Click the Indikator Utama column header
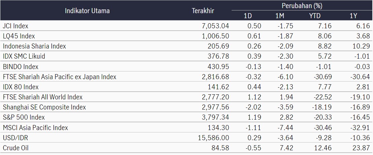The image size is (373, 155). [x=87, y=11]
